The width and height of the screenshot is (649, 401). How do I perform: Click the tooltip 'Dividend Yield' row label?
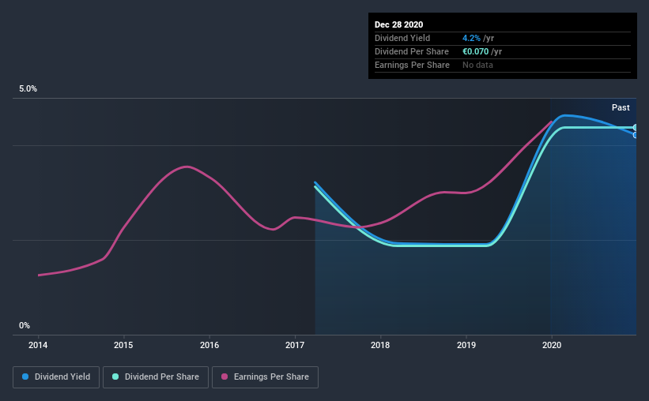[402, 38]
